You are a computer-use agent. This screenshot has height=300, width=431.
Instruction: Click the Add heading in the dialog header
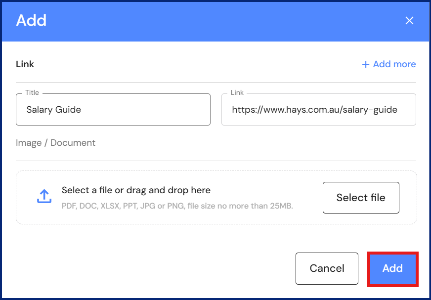(x=31, y=20)
